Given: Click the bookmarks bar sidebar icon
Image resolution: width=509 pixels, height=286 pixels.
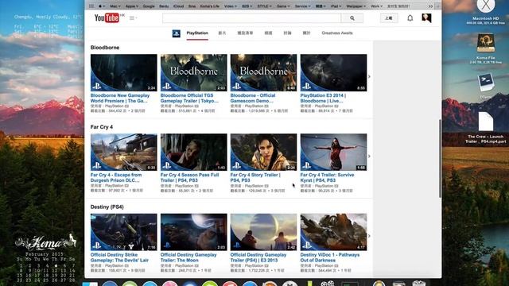Looking at the screenshot, I should 91,6.
